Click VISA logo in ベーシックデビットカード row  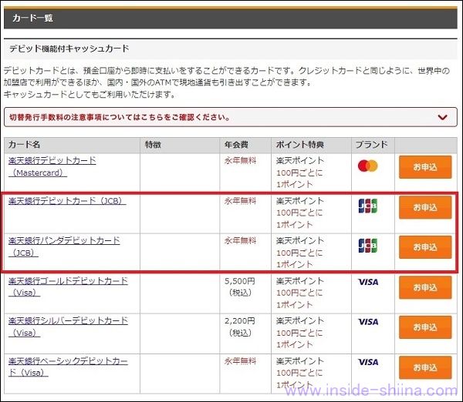tap(368, 362)
